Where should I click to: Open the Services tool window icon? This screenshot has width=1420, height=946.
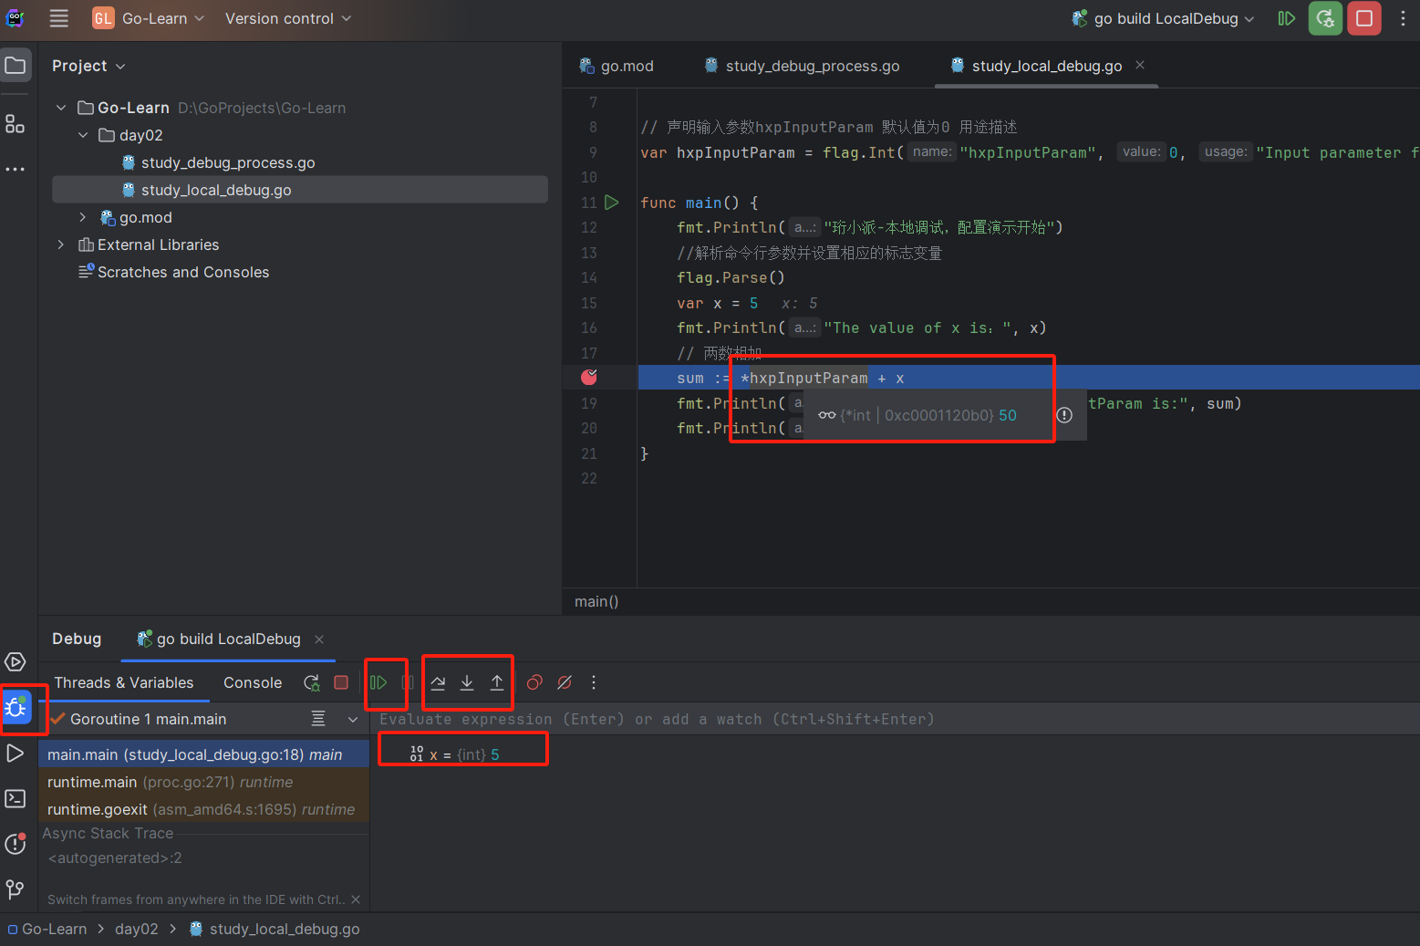(x=15, y=662)
